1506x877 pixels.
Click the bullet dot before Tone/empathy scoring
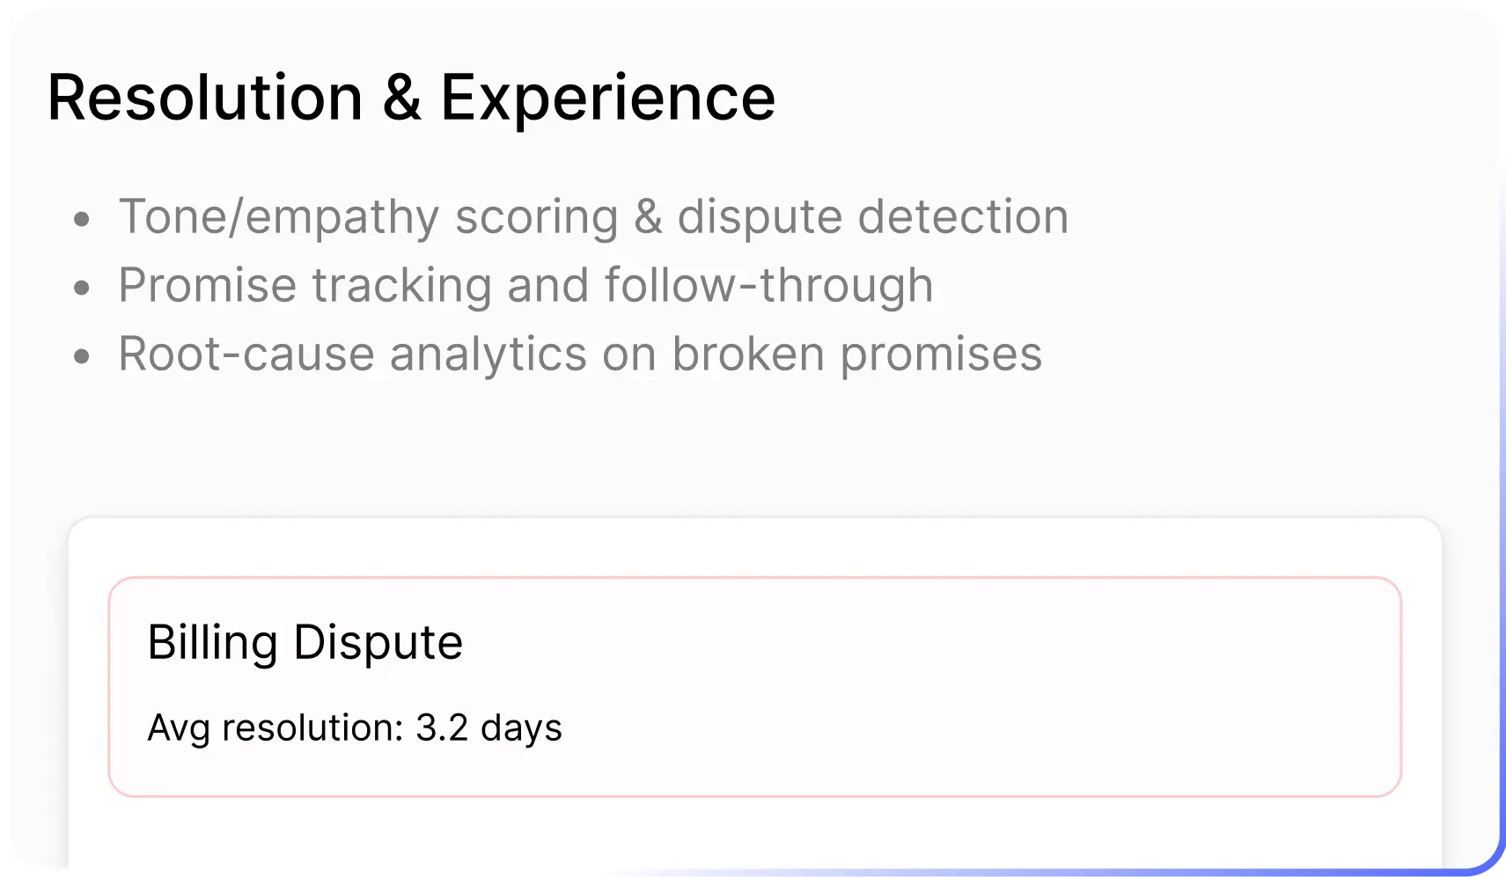tap(82, 219)
